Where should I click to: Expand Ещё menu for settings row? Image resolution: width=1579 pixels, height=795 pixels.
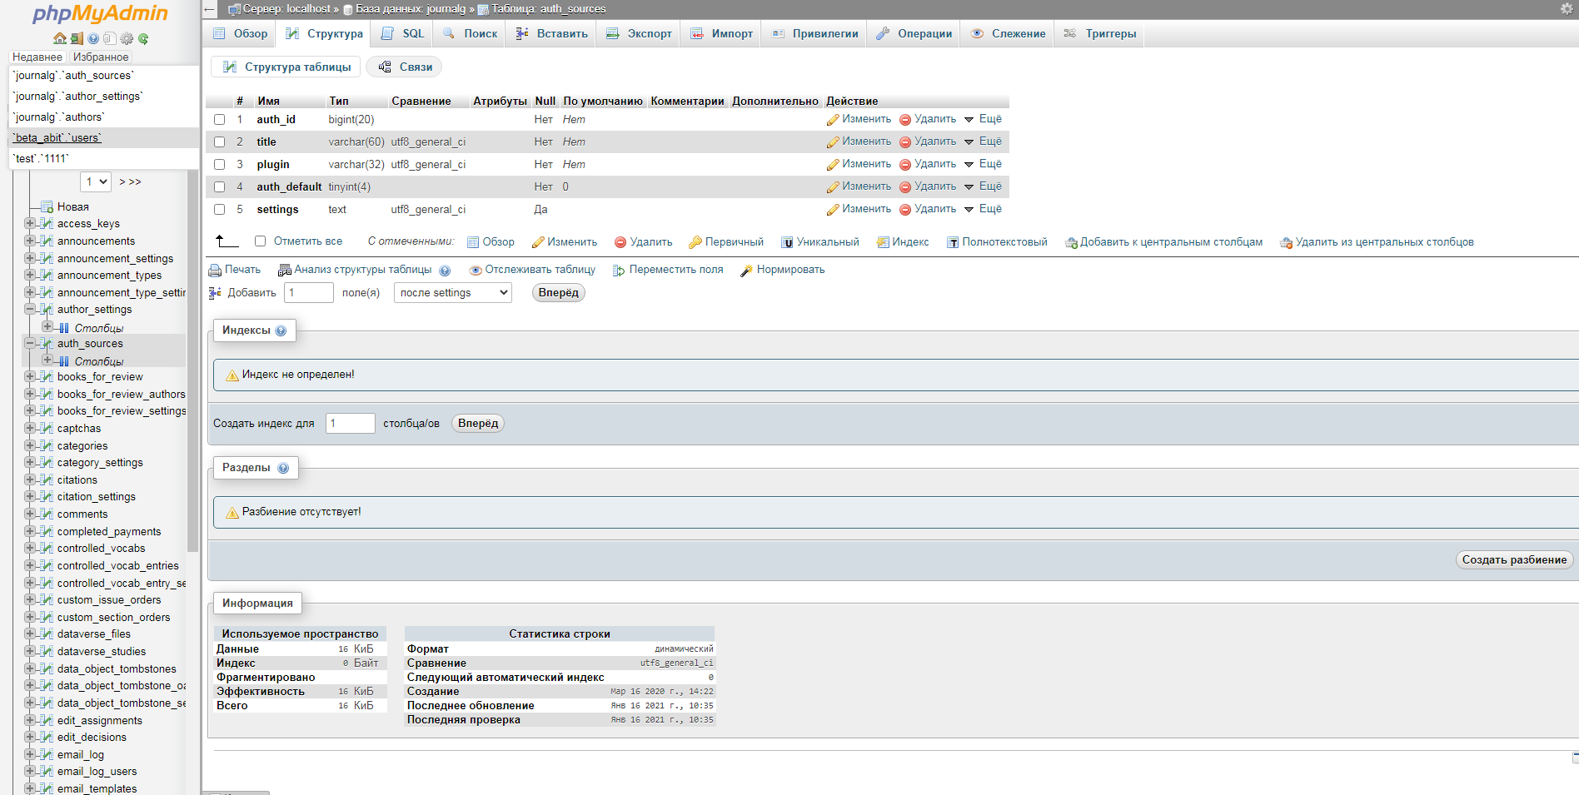pyautogui.click(x=984, y=209)
